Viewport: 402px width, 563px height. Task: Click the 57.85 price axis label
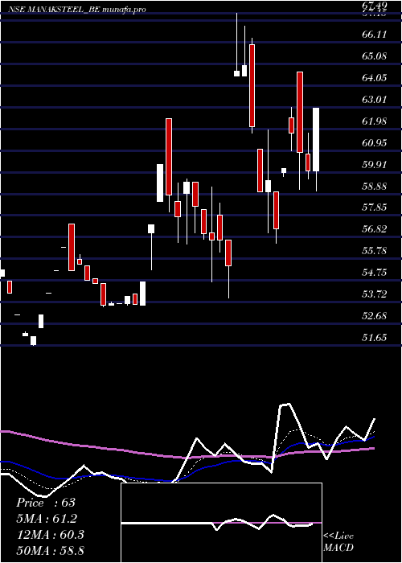(x=375, y=208)
